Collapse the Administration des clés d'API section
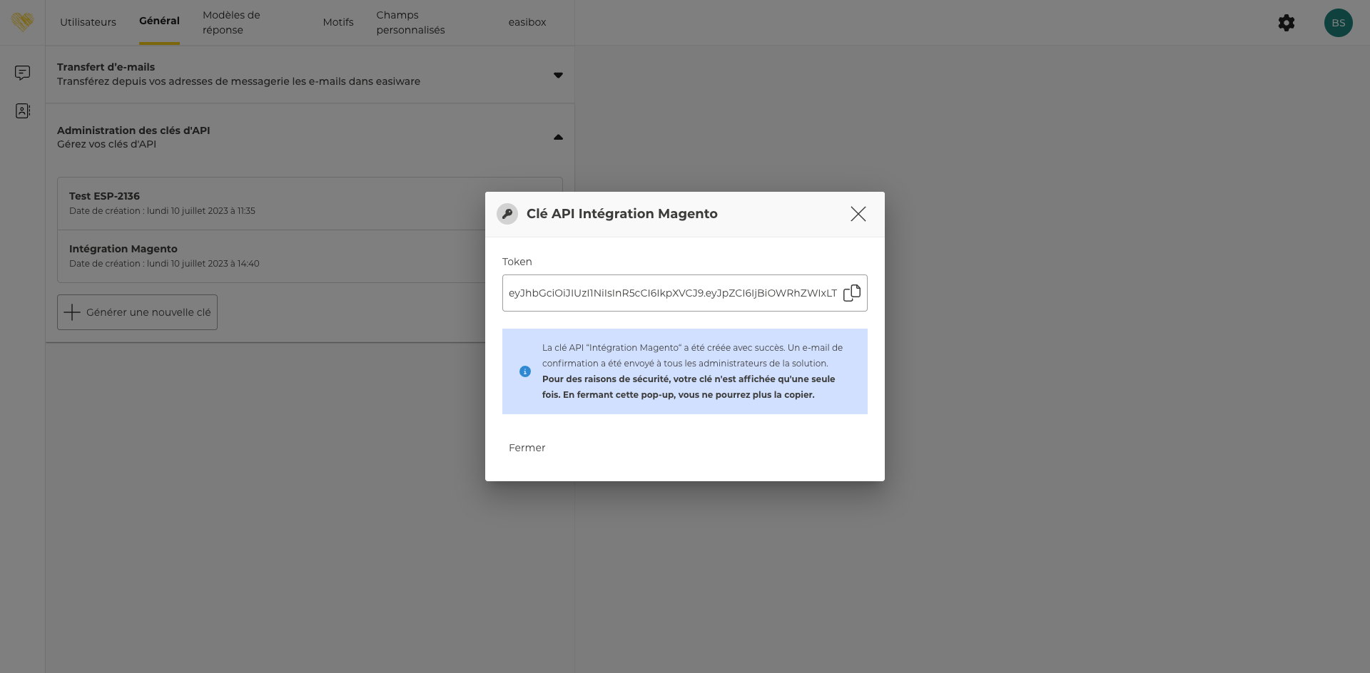 558,137
